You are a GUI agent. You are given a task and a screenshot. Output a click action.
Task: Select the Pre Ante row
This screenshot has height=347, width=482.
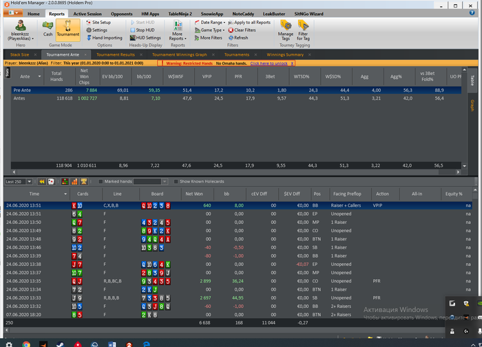tap(236, 90)
